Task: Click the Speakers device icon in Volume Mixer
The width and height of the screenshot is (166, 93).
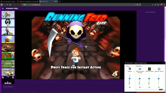Action: [130, 69]
